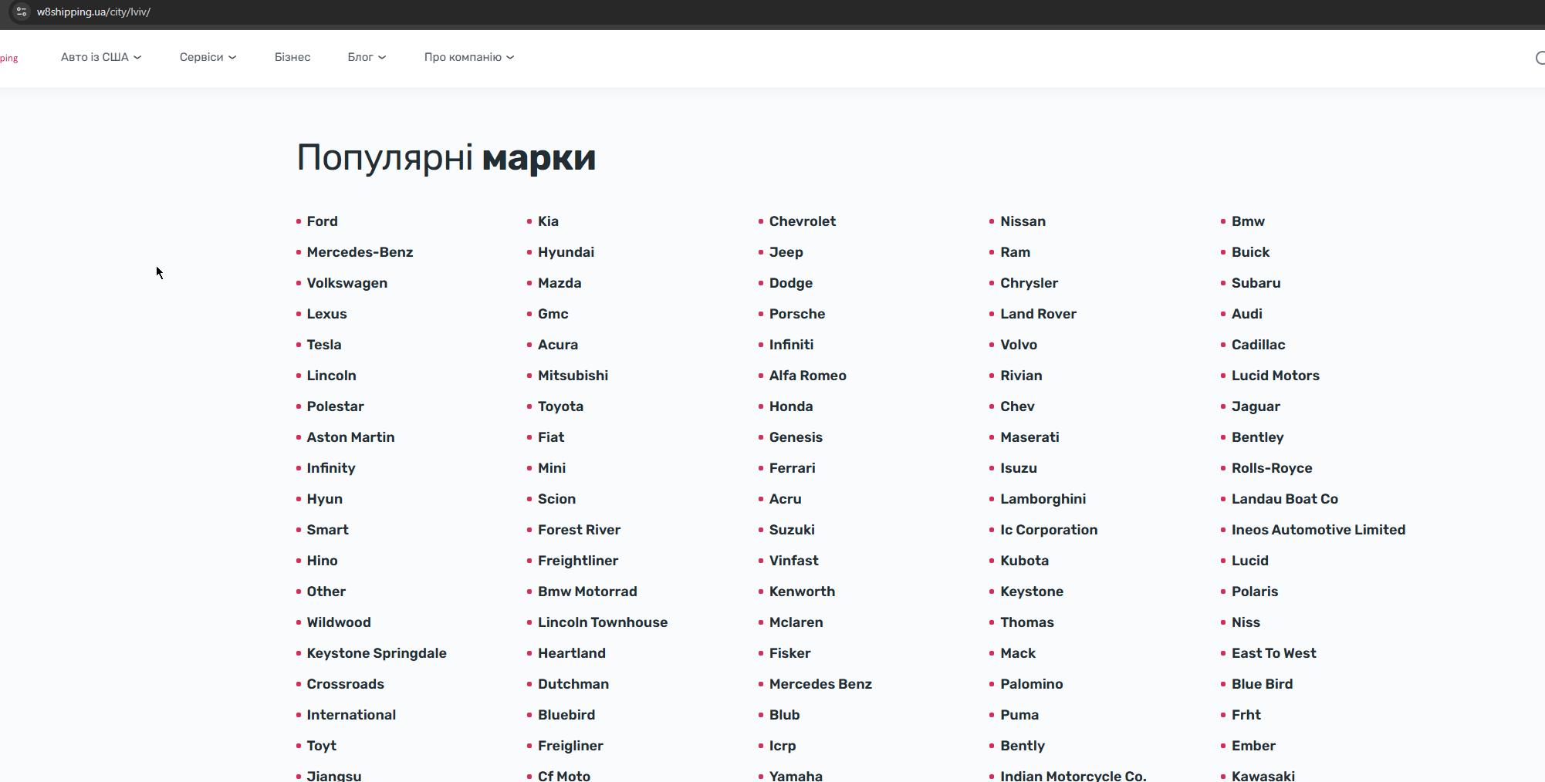Select the Freightliner brand link

578,561
